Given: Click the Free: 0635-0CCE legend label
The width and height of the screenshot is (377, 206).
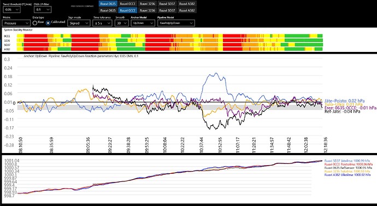Looking at the screenshot, I should coord(350,108).
